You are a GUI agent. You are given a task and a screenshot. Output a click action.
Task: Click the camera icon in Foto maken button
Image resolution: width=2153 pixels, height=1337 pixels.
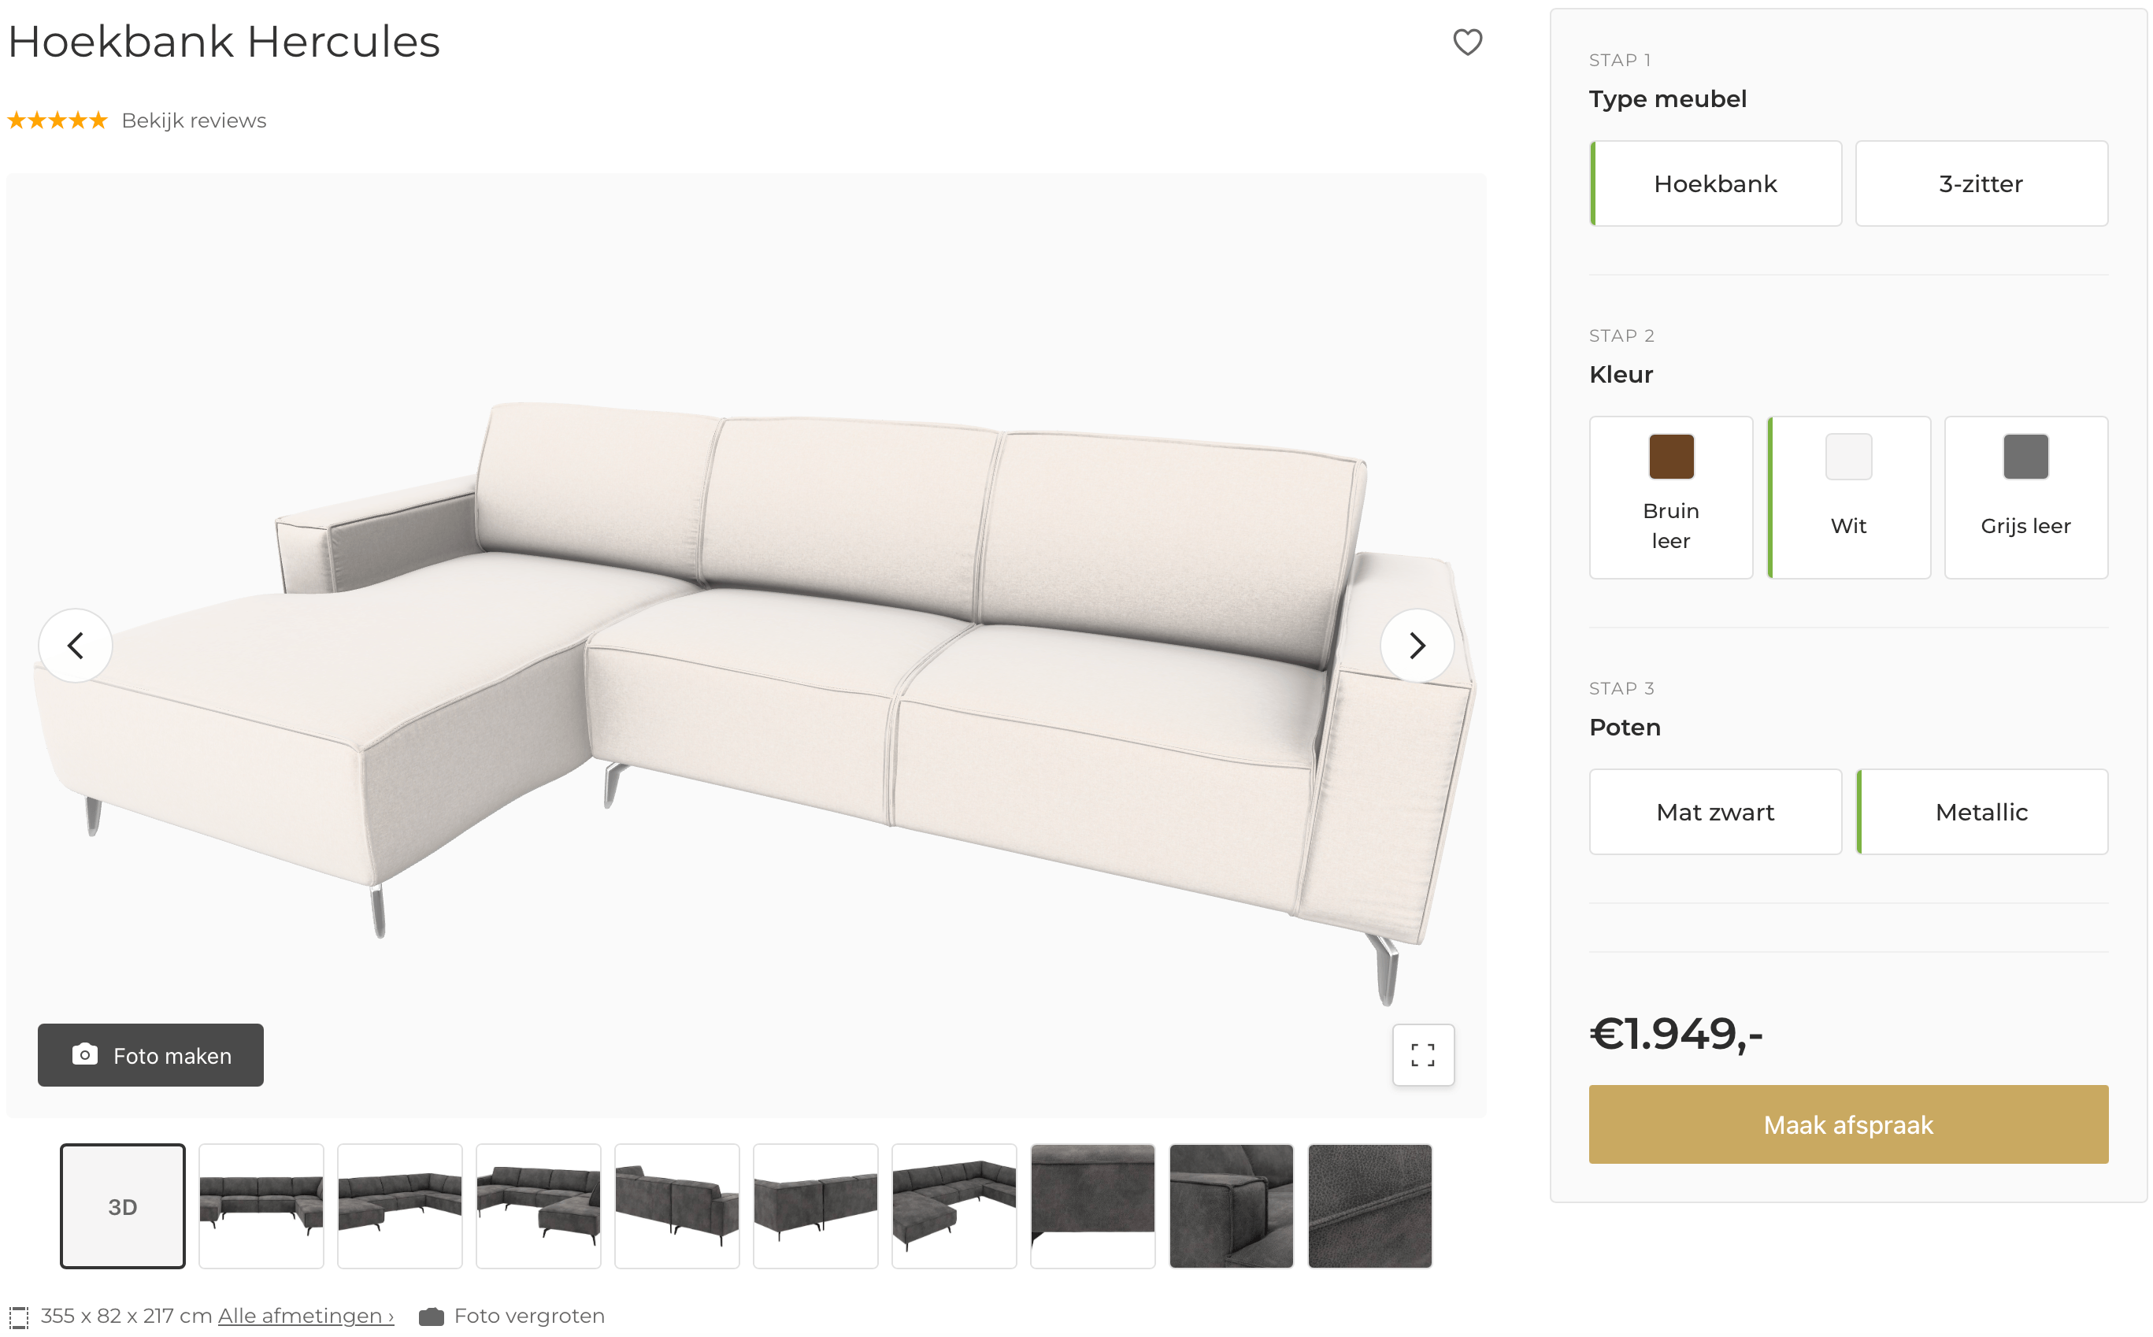pos(85,1054)
